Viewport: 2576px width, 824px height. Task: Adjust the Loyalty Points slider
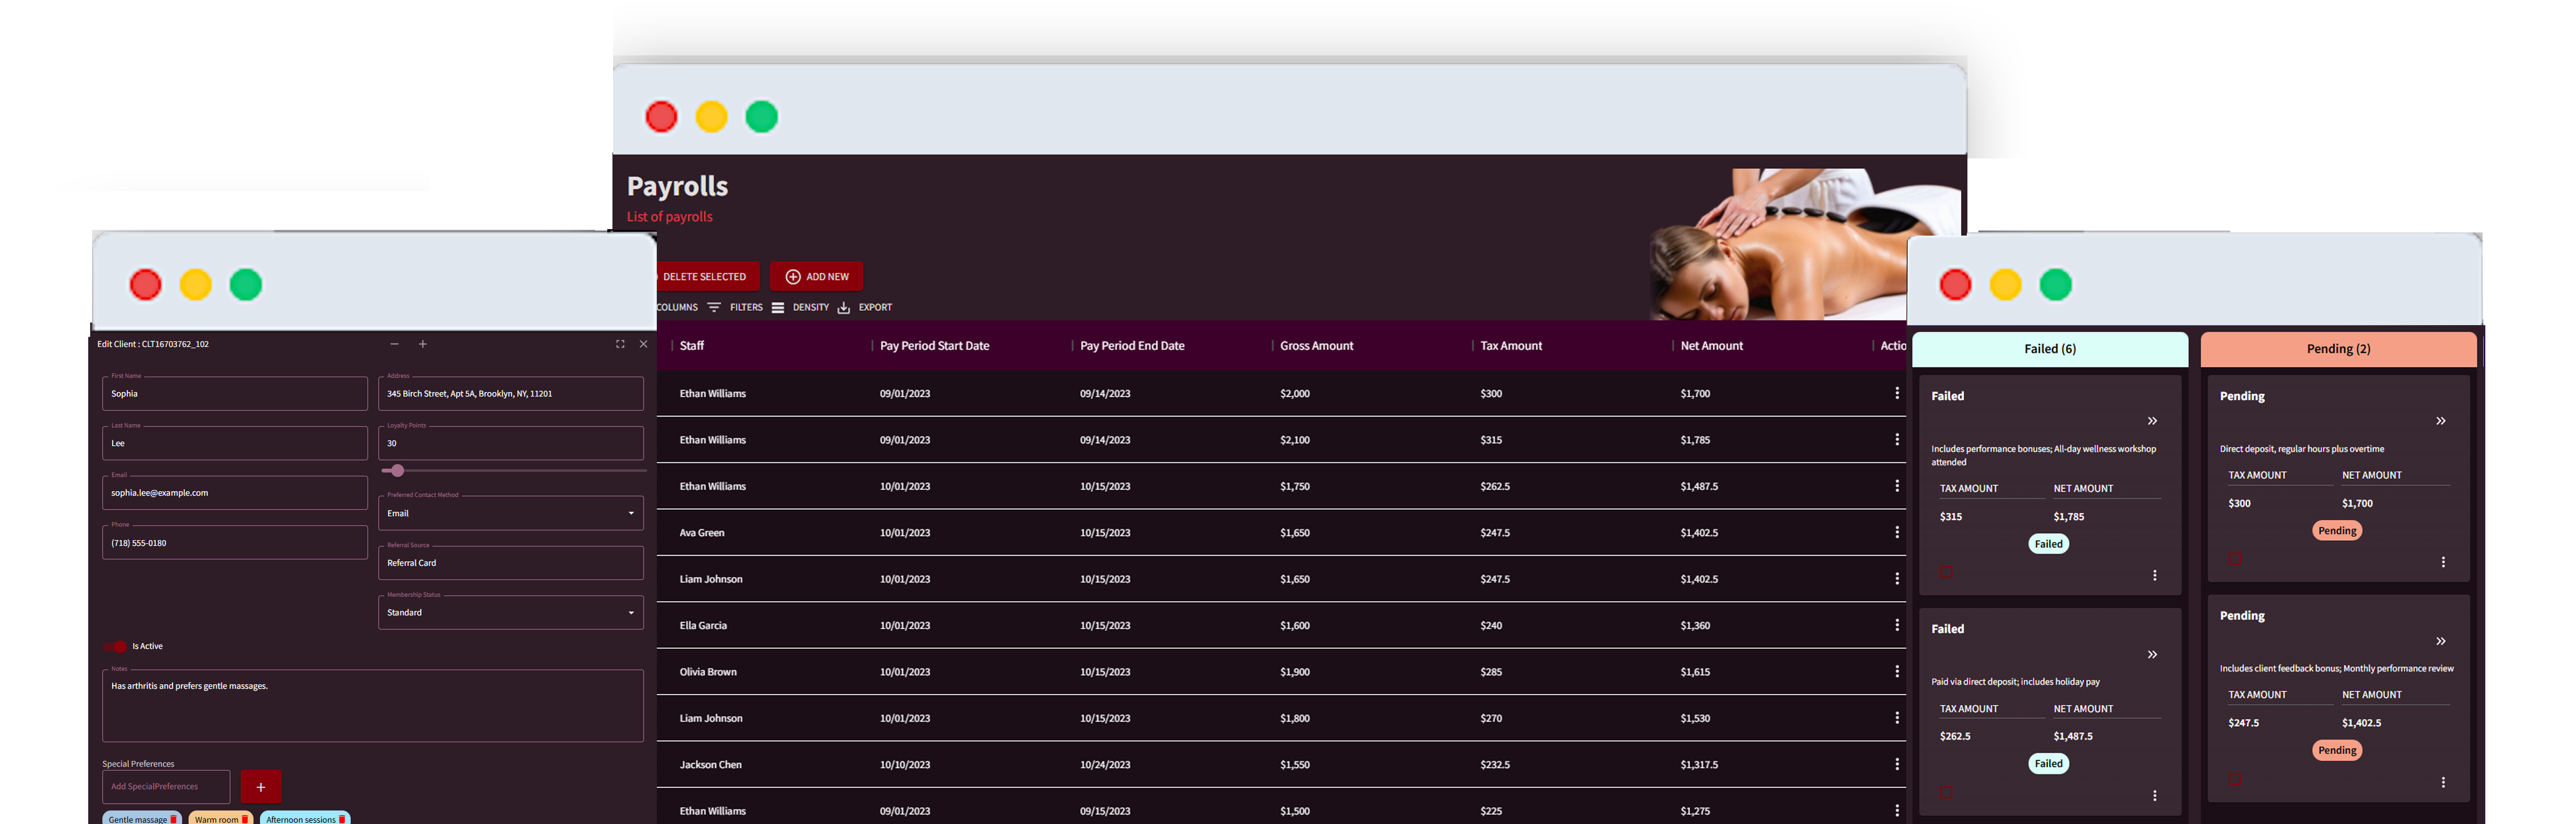[x=397, y=470]
